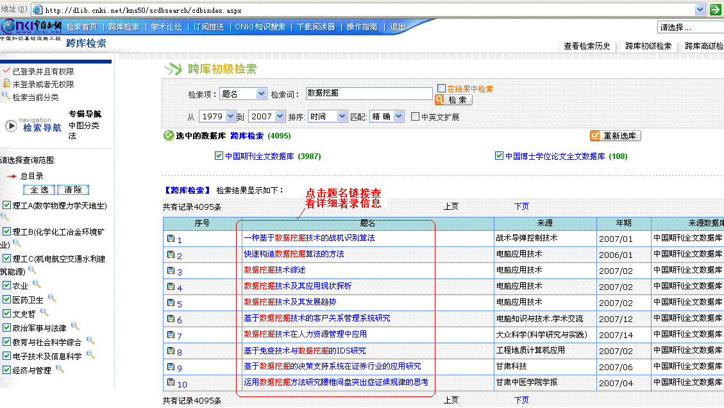Click the green Go arrow by address bar
Screen dimensions: 724x408
click(716, 9)
